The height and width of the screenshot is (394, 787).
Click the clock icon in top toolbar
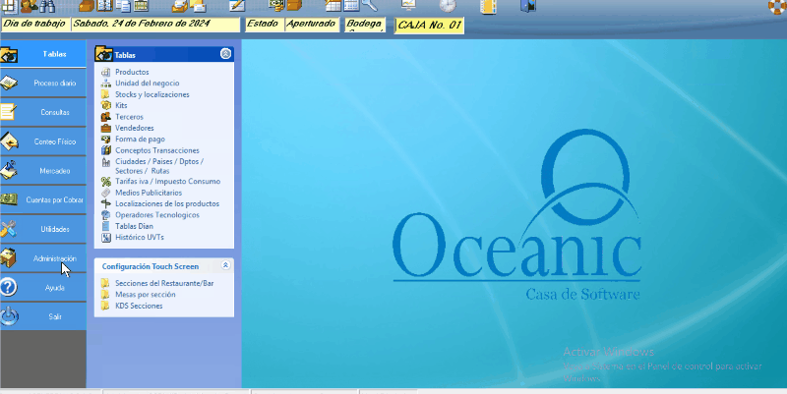[447, 7]
